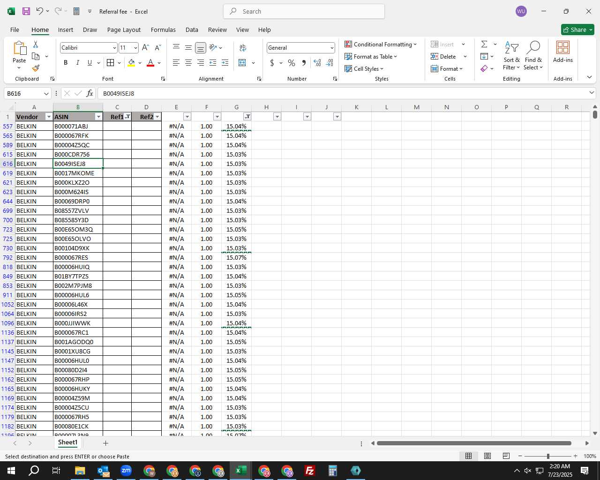Click the Save icon in title bar
Viewport: 600px width, 480px height.
tap(26, 11)
